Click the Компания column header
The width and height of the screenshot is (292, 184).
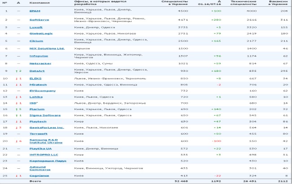(37, 3)
